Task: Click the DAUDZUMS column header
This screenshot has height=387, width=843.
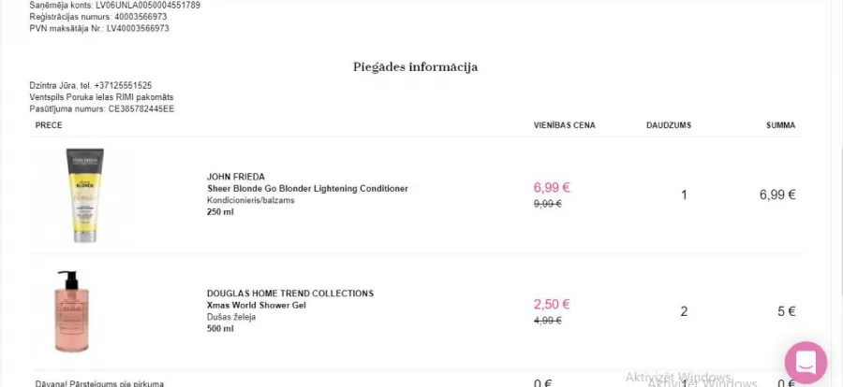Action: [669, 125]
